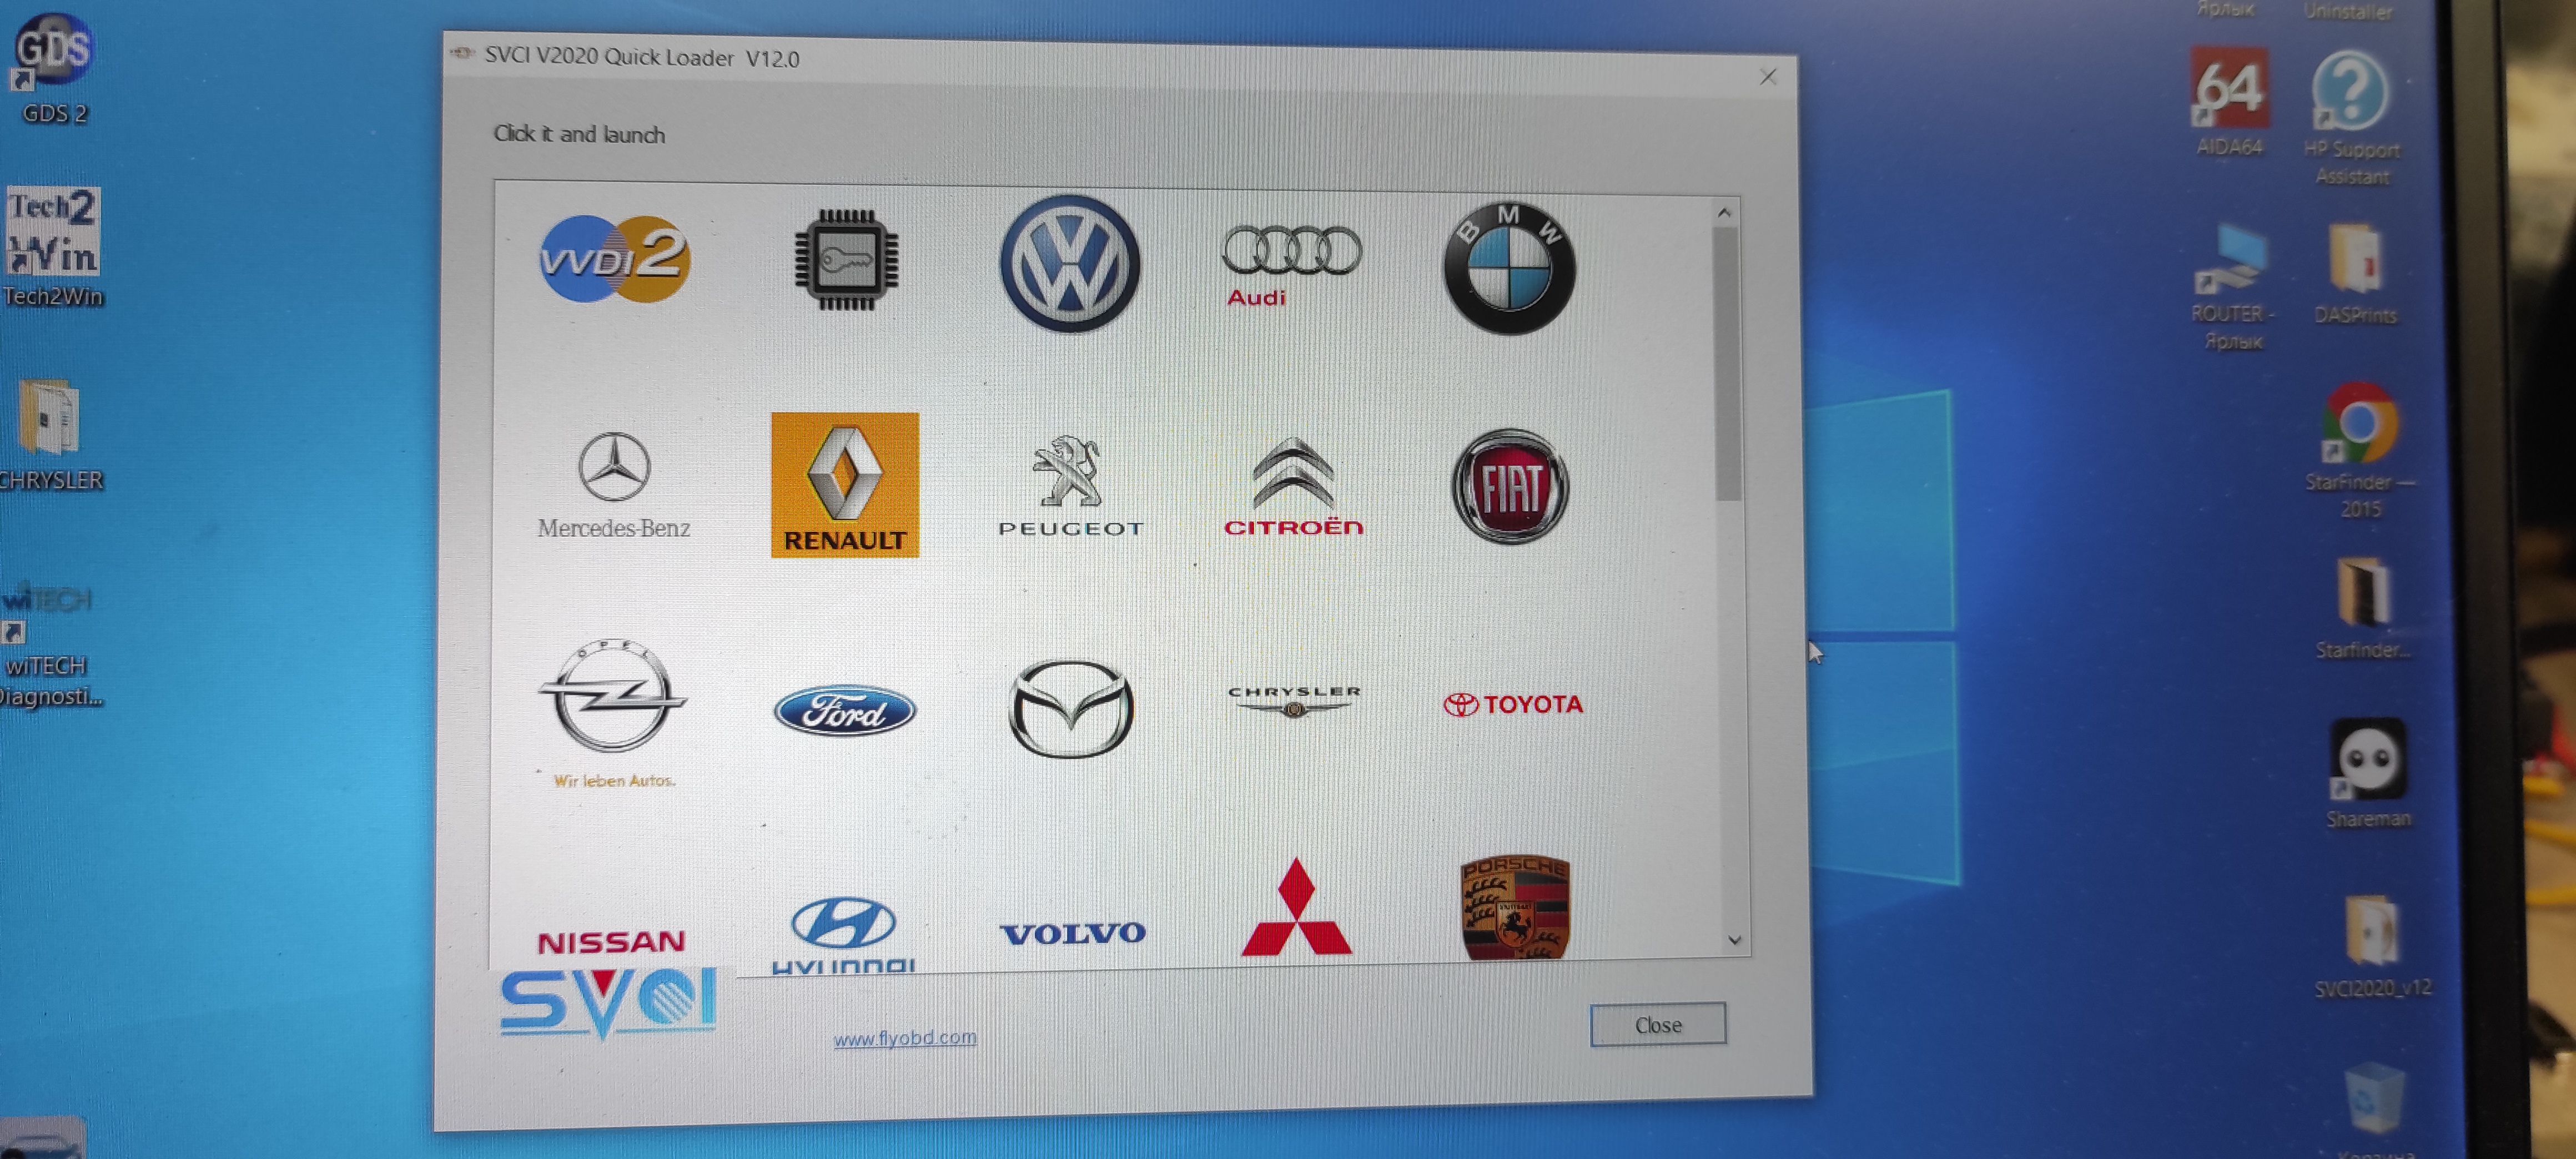Screen dimensions: 2576x1159
Task: Launch the VVDI2 application icon
Action: point(614,258)
